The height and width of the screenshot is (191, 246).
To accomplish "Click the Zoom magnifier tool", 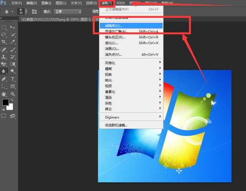I will 13,94.
